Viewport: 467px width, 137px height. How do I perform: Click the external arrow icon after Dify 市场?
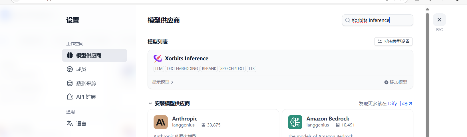click(410, 103)
